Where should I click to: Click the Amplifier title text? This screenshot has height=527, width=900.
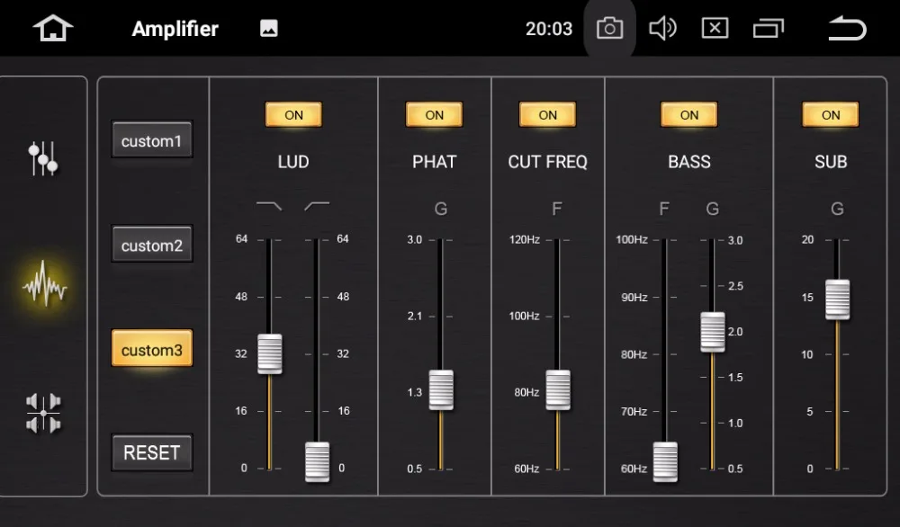click(175, 29)
